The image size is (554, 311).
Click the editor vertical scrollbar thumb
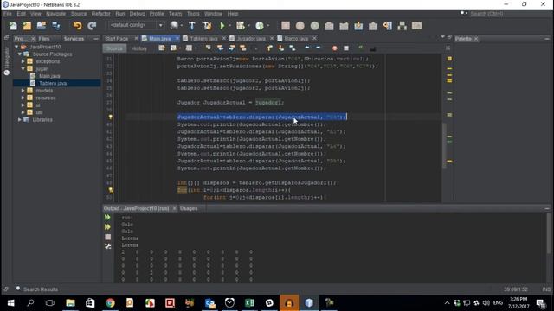pyautogui.click(x=444, y=145)
